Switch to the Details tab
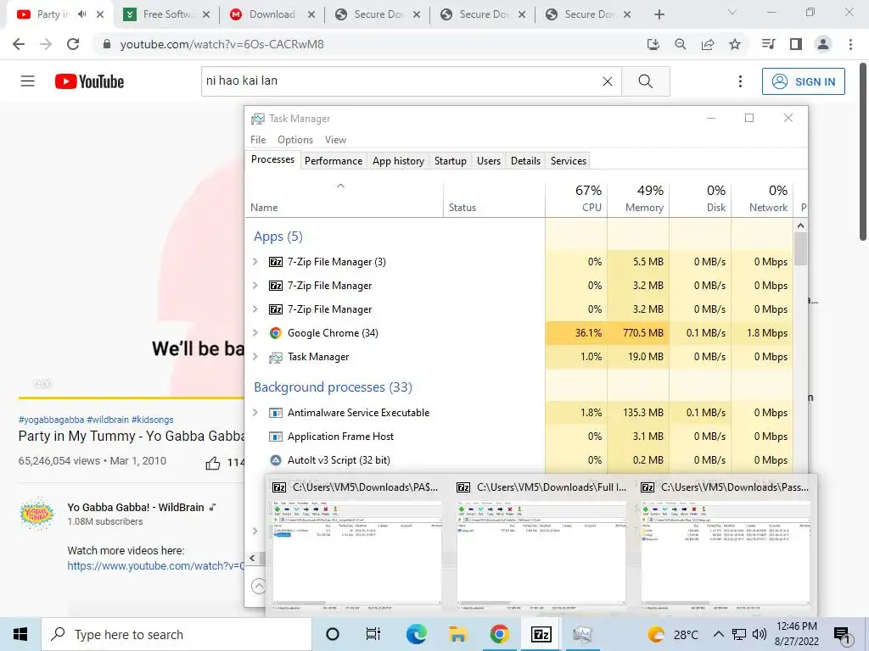The image size is (869, 651). [x=525, y=161]
